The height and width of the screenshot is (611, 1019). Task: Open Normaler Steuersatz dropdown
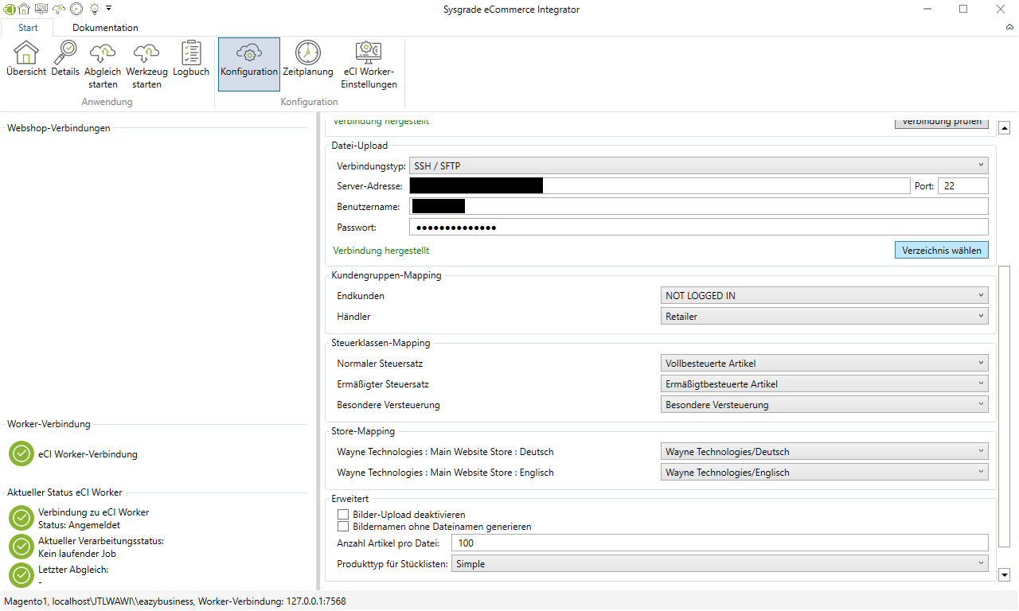(825, 364)
